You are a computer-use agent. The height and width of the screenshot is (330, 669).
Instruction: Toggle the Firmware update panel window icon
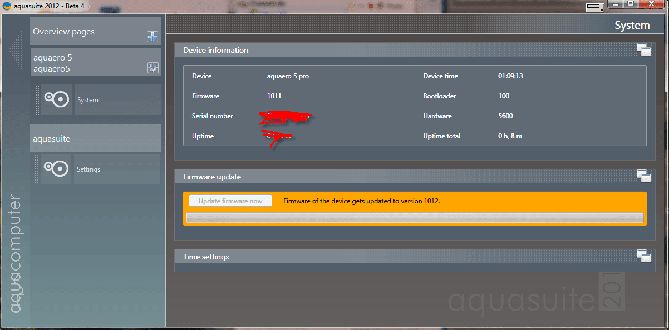click(643, 176)
